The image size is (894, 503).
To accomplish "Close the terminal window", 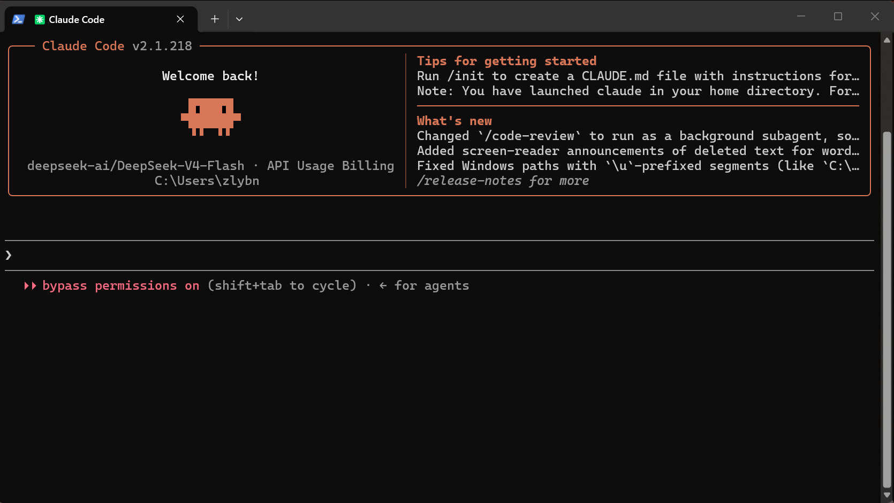I will tap(875, 17).
